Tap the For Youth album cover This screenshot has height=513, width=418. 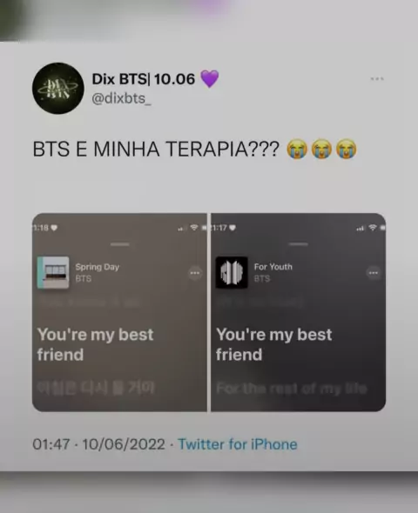click(x=232, y=272)
